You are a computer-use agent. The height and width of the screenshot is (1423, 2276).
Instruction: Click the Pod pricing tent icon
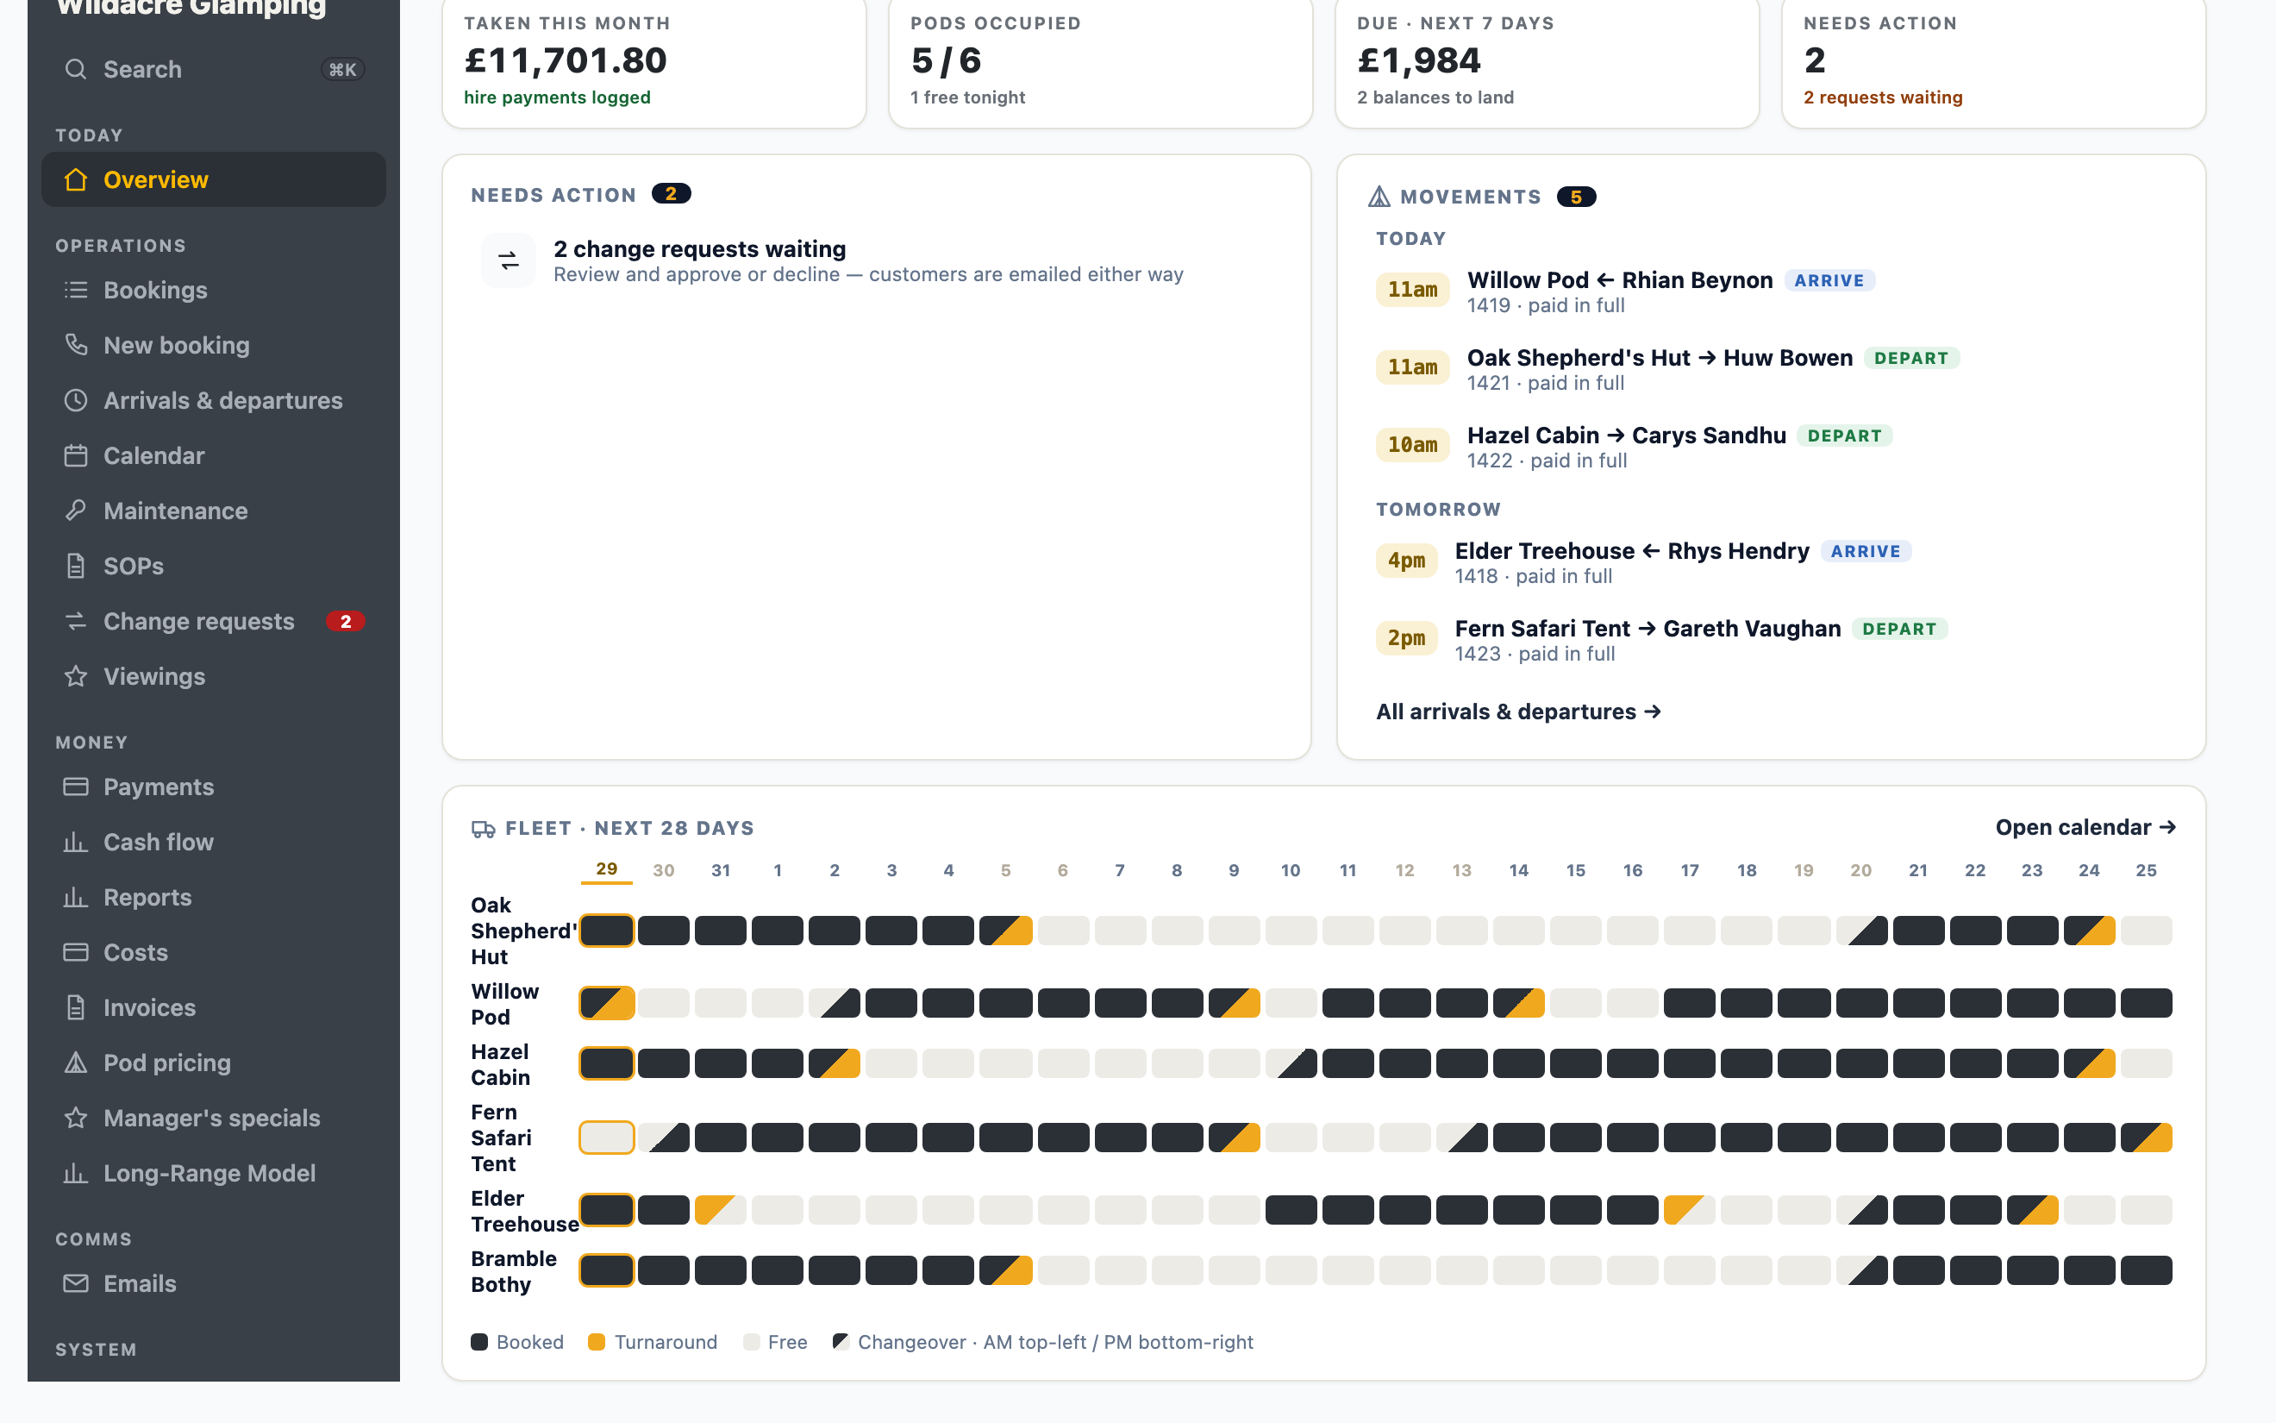pyautogui.click(x=76, y=1063)
